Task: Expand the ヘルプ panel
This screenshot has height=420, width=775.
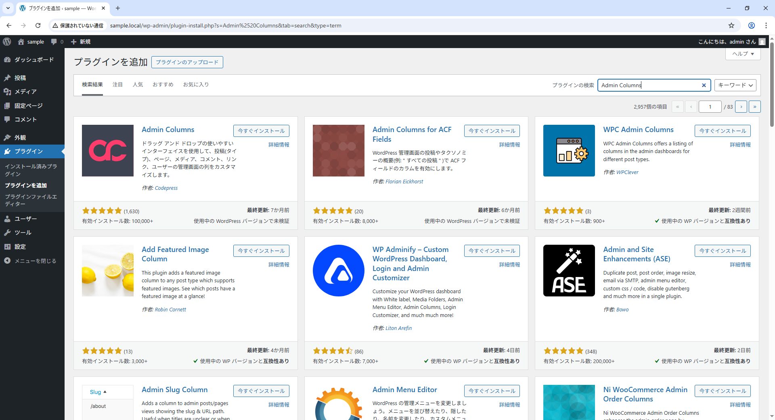Action: (x=743, y=54)
